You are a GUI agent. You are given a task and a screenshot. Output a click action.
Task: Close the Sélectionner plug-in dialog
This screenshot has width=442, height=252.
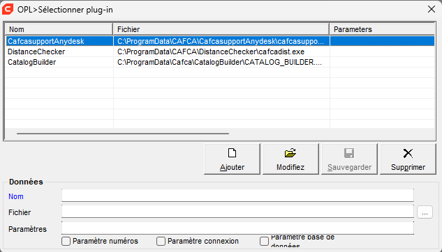(x=432, y=9)
